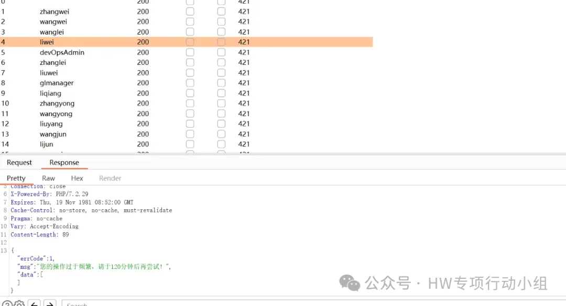The height and width of the screenshot is (306, 566).
Task: Go to previous search match arrow
Action: 34,304
